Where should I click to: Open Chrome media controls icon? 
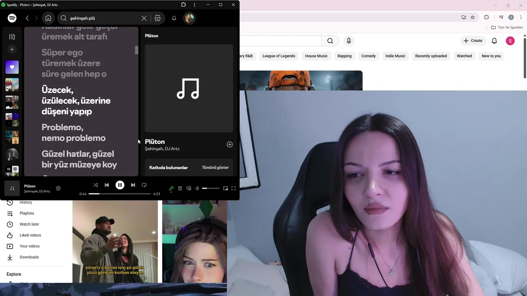click(501, 17)
